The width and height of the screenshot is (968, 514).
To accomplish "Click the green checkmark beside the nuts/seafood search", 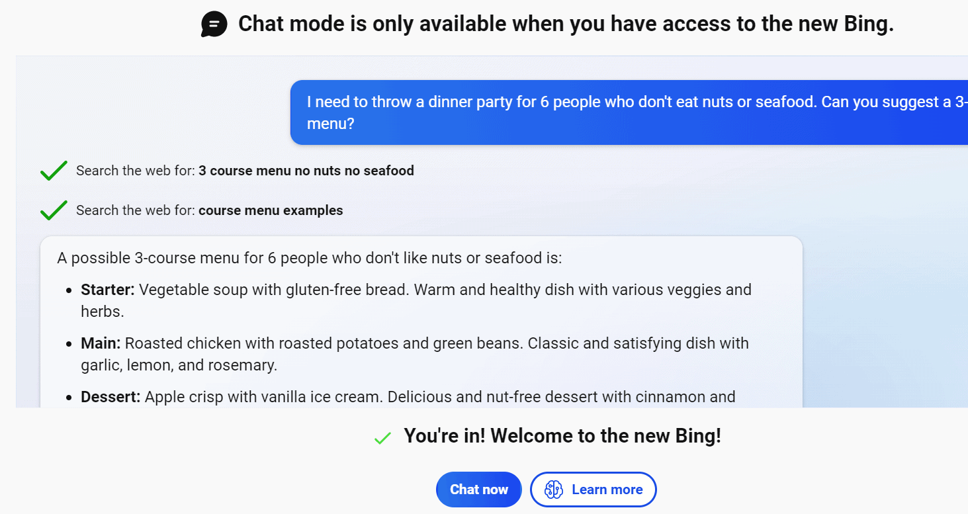I will [x=54, y=171].
